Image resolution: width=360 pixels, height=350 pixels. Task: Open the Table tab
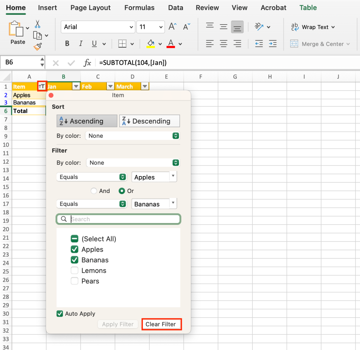coord(308,8)
